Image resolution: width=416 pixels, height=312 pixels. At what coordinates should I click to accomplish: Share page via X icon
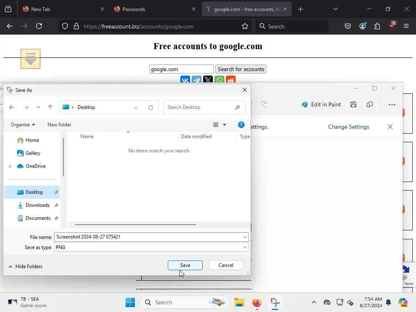click(x=208, y=79)
